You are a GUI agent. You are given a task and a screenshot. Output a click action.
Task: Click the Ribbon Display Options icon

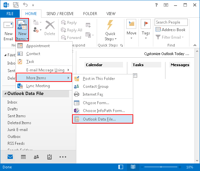[166, 5]
